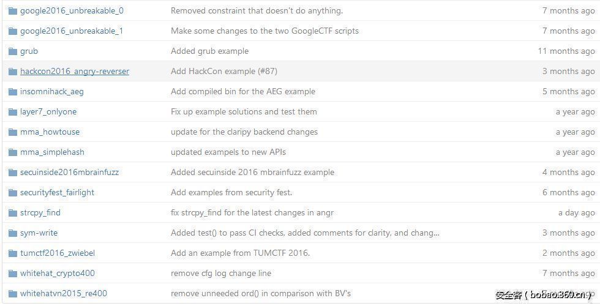Open commit "remove cfg log change line"
The height and width of the screenshot is (306, 600).
coord(220,274)
